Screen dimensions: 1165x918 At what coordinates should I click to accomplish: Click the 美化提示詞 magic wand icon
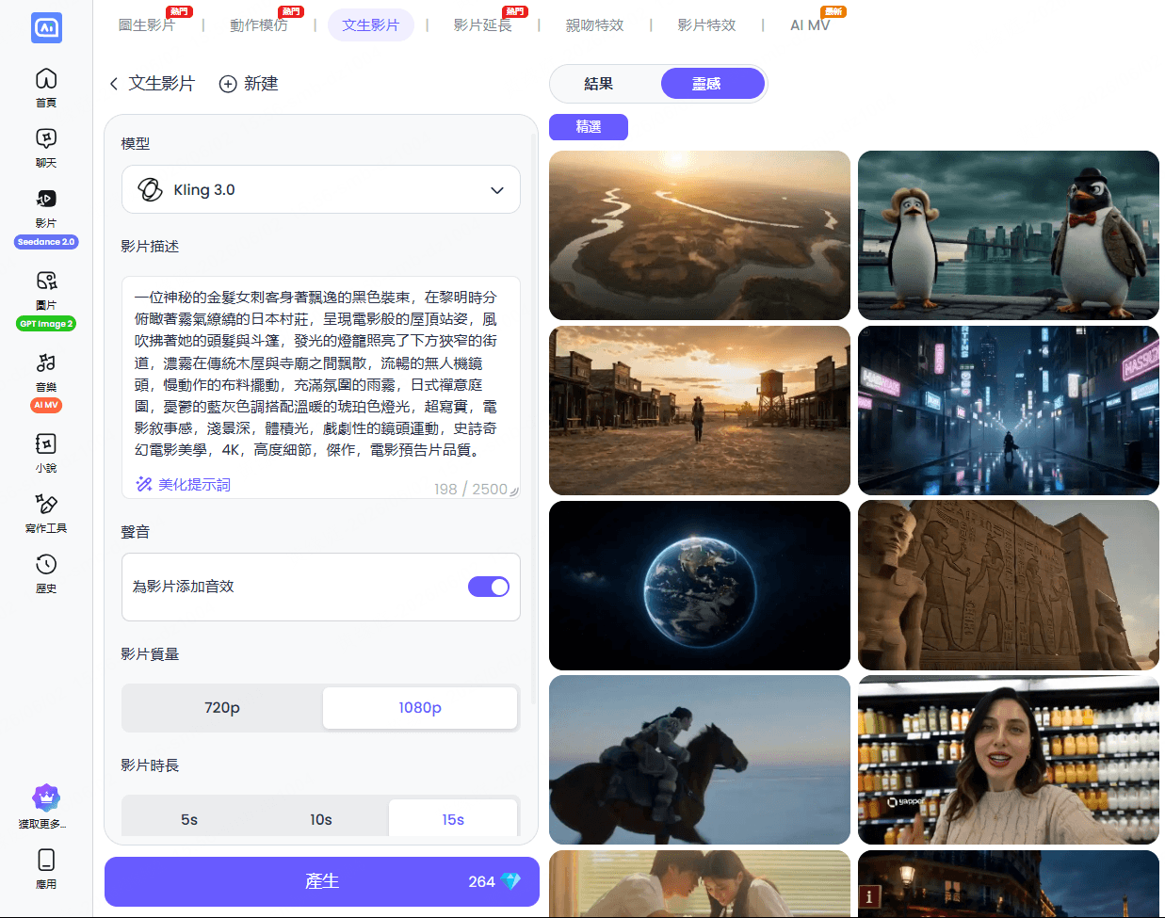(144, 484)
